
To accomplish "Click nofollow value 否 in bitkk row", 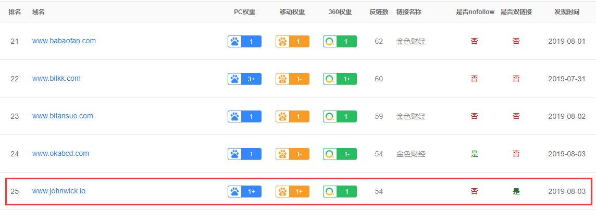I will [475, 79].
